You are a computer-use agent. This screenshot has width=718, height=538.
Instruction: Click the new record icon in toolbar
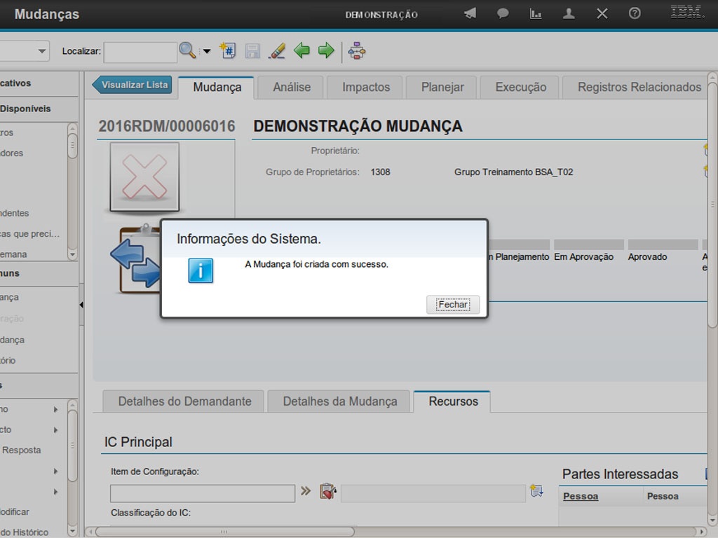227,50
